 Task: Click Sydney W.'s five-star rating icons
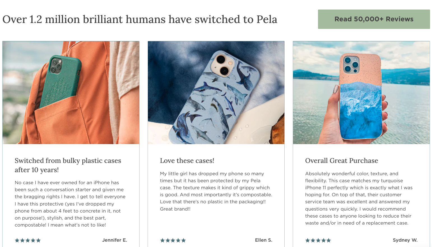318,240
